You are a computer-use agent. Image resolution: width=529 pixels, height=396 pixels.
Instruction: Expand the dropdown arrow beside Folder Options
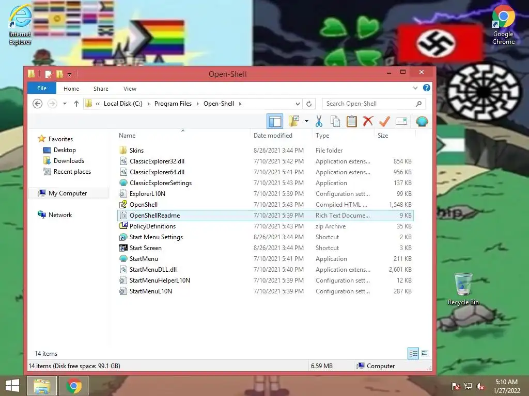point(306,121)
